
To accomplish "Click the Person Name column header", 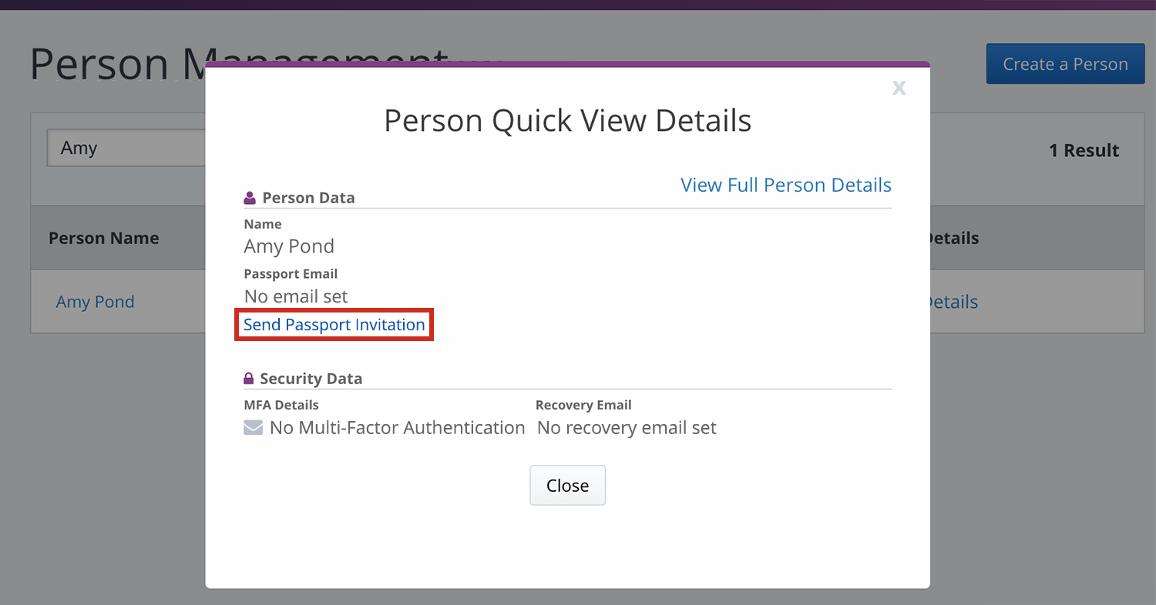I will tap(104, 238).
